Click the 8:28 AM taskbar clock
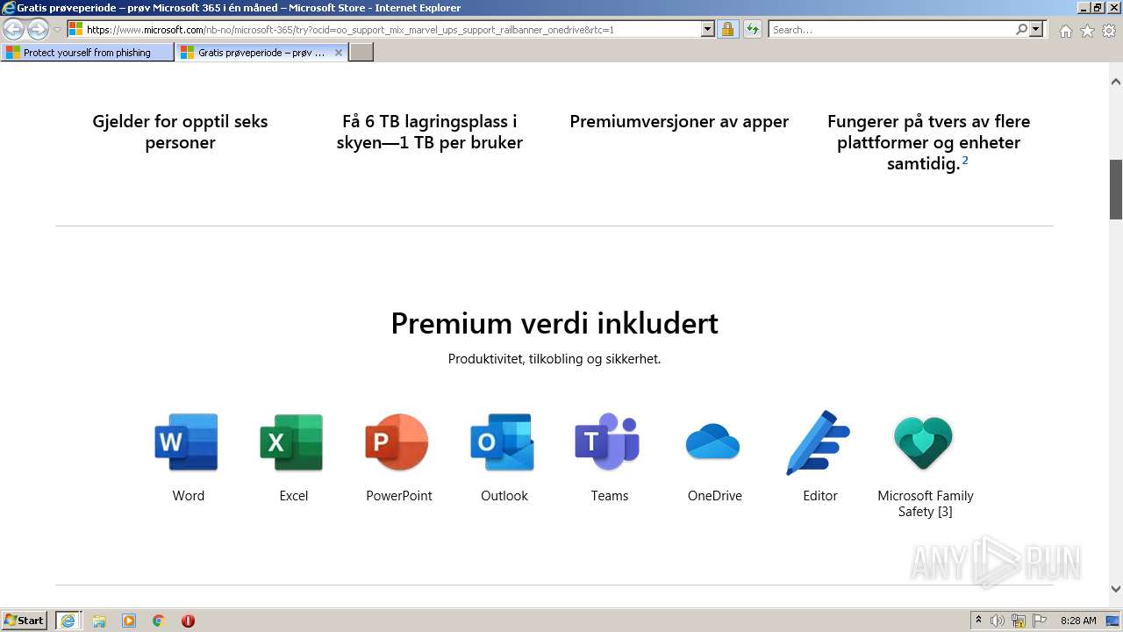The height and width of the screenshot is (632, 1123). click(x=1078, y=621)
